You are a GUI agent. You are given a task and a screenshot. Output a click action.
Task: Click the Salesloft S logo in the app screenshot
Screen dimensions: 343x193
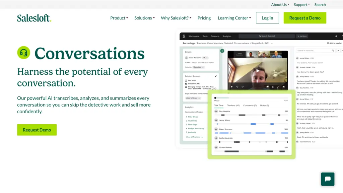pyautogui.click(x=184, y=36)
